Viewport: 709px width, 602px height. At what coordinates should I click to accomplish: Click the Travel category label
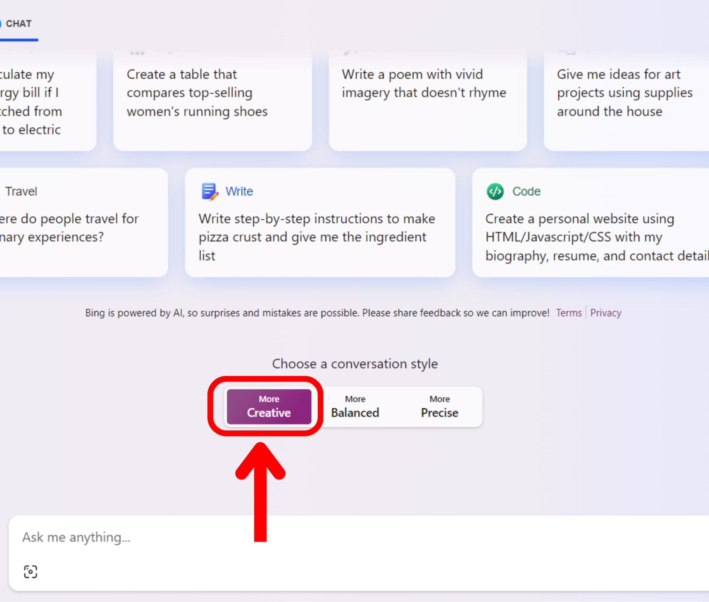pos(21,191)
